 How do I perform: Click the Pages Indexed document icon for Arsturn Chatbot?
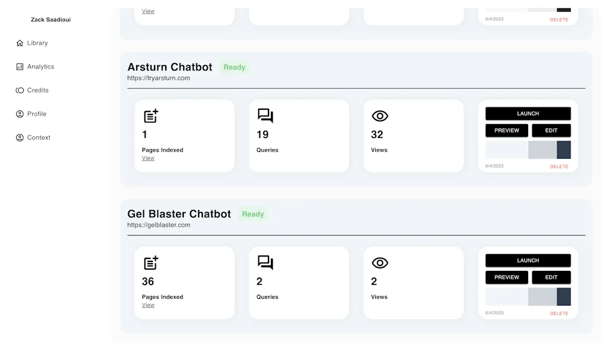coord(149,116)
